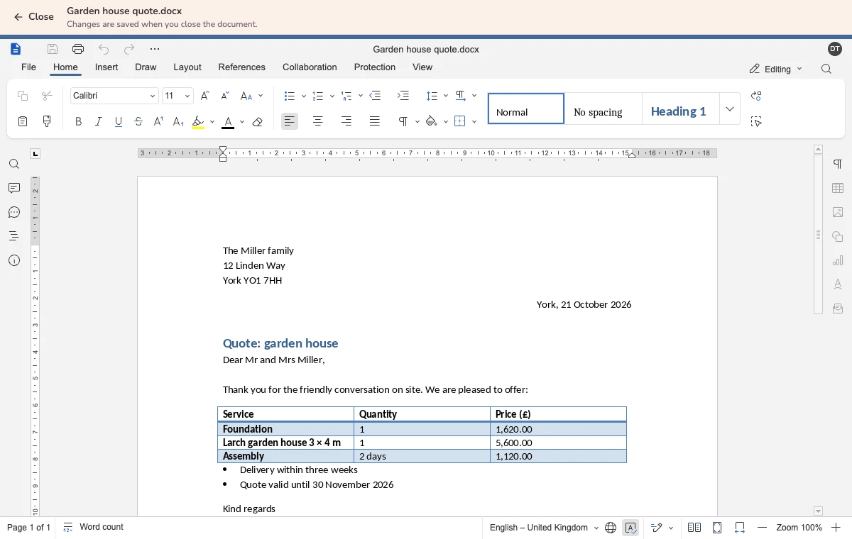The image size is (852, 539).
Task: Open text art settings in the right sidebar
Action: pos(838,284)
